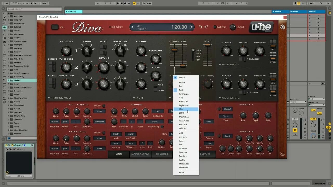Click the save patch button icon in Diva
The image size is (333, 187).
[x=55, y=27]
